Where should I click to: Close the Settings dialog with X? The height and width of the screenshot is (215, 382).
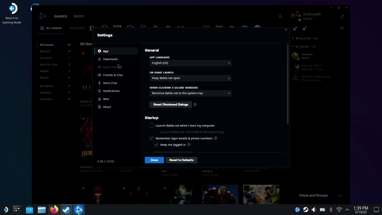(x=286, y=30)
